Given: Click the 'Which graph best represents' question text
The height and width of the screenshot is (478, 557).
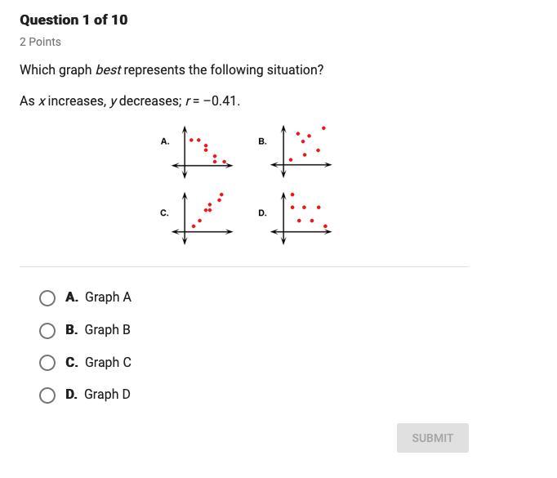Looking at the screenshot, I should (172, 70).
